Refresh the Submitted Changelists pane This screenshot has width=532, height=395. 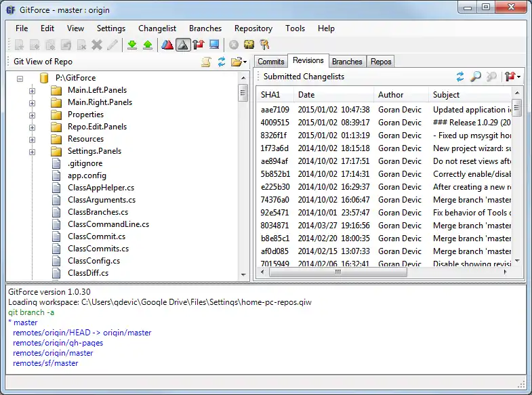coord(460,77)
